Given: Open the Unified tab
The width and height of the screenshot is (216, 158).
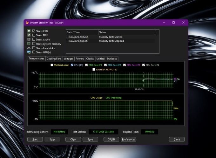Looking at the screenshot, I should coord(100,59).
